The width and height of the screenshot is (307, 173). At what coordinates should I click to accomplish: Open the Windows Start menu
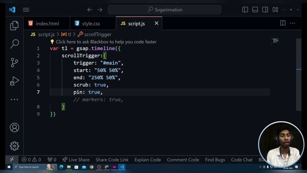coord(9,167)
